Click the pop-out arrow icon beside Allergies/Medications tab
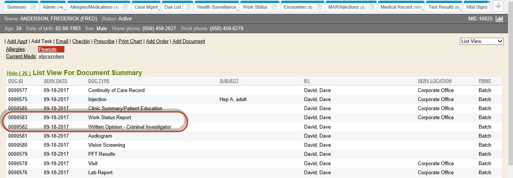 point(125,7)
